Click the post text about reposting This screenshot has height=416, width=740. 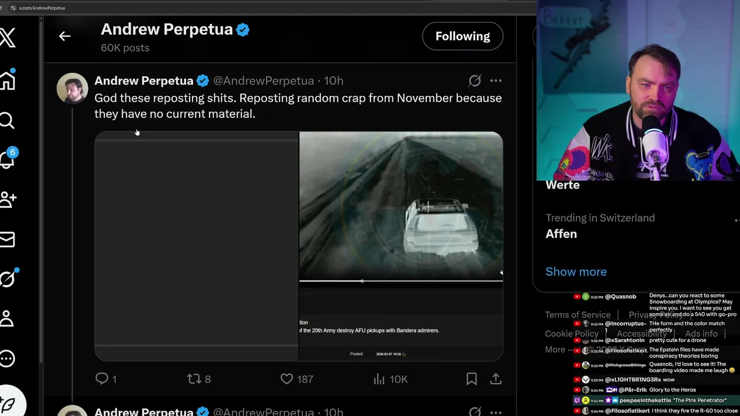(x=298, y=106)
